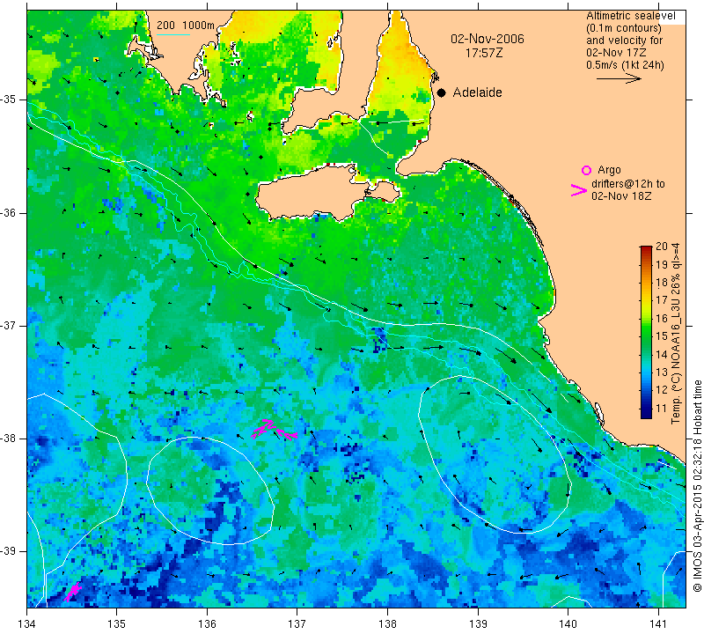Click '(0.1m contours)' caption line
The image size is (704, 634).
(624, 28)
